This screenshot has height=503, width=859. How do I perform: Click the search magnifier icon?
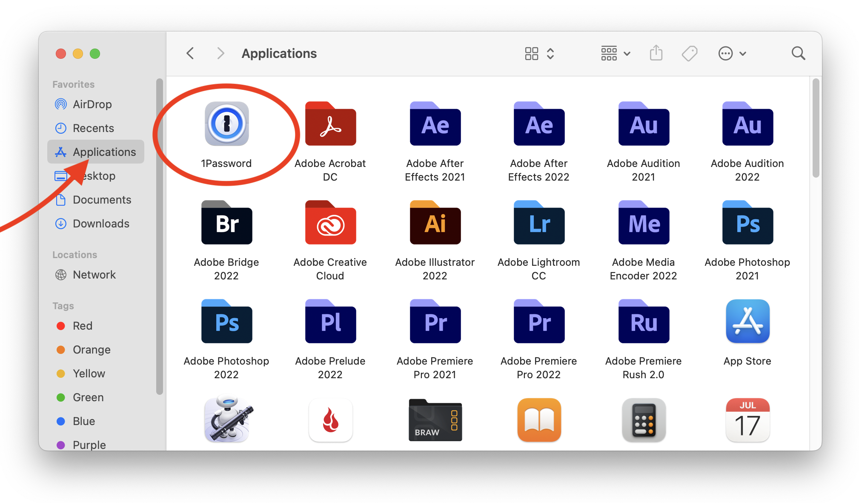798,54
